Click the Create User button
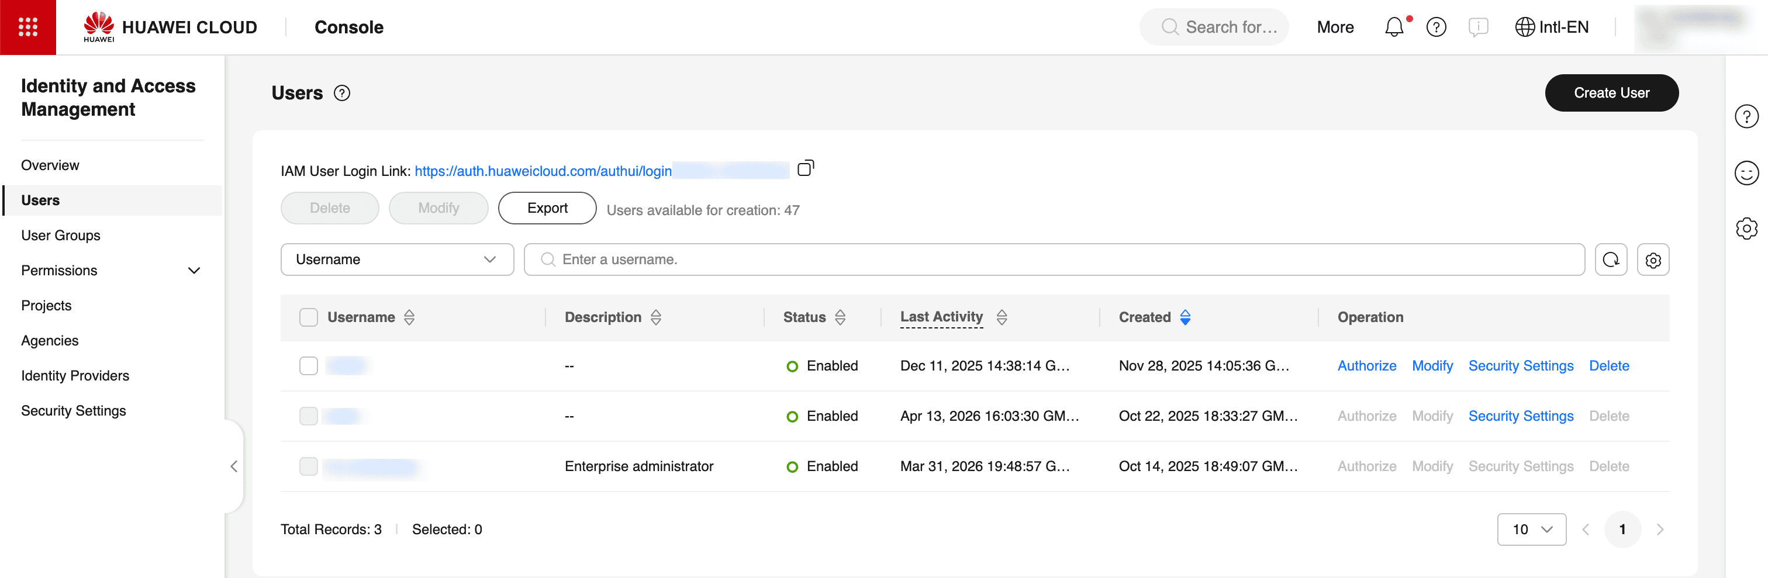The width and height of the screenshot is (1768, 578). coord(1611,94)
